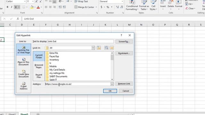
Task: Click Browse the Web icon
Action: (106, 48)
